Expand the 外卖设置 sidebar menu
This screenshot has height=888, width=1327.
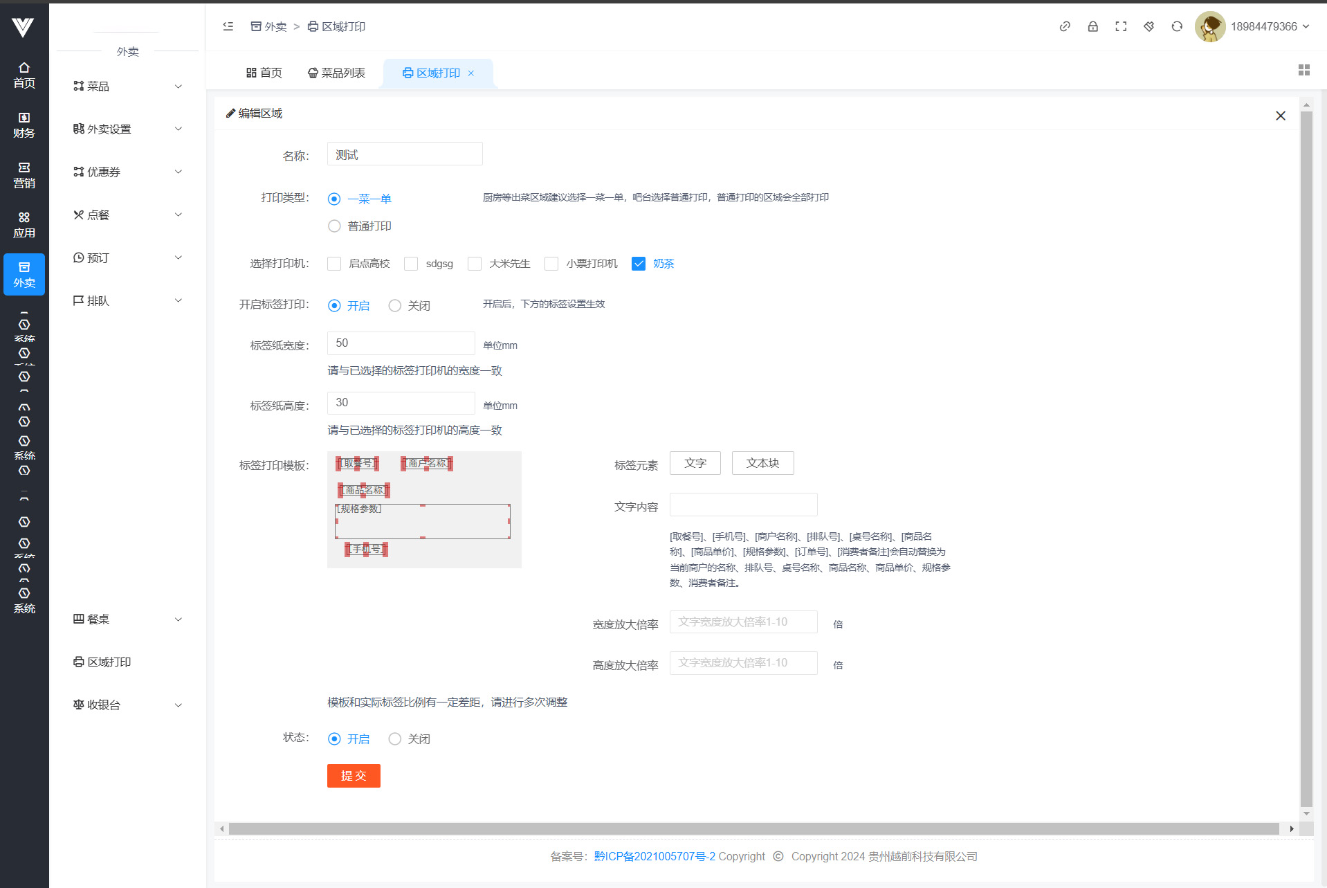[127, 129]
